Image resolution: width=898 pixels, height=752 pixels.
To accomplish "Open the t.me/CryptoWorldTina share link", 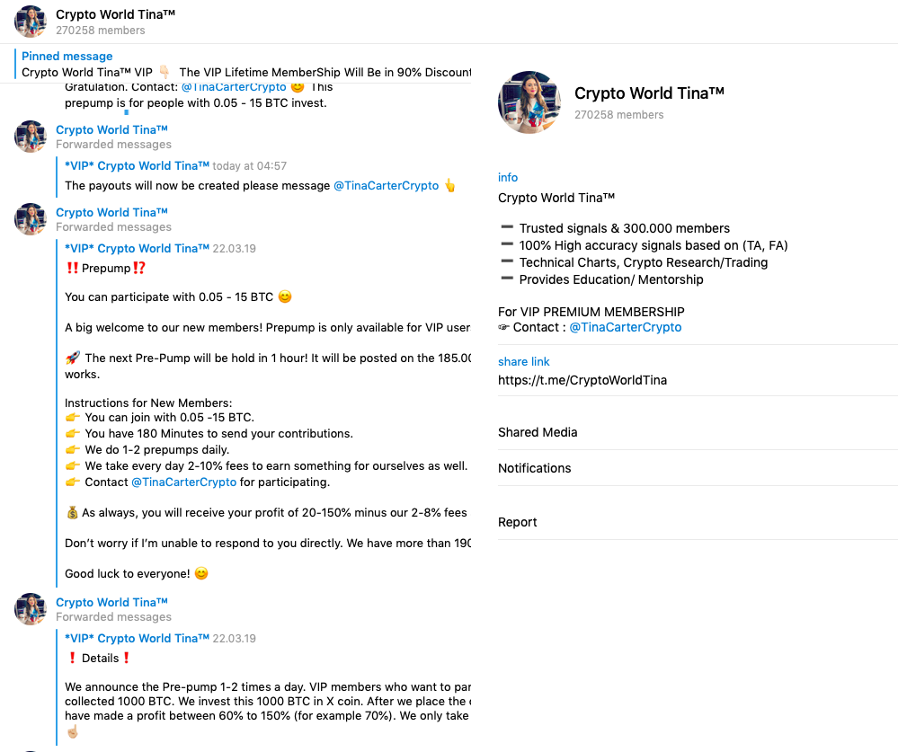I will point(582,380).
